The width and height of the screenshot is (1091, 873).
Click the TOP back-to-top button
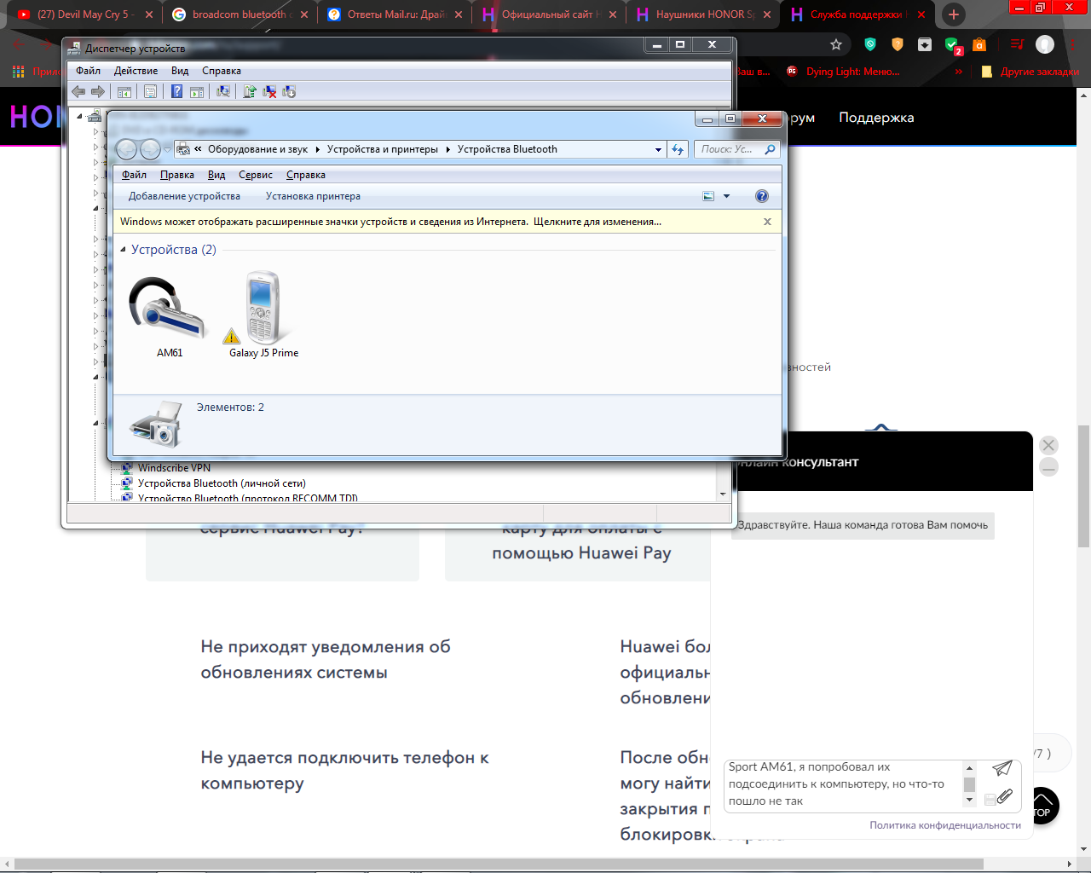(x=1043, y=807)
